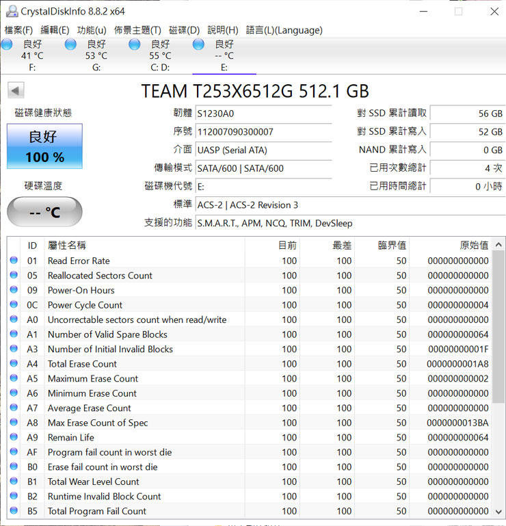The height and width of the screenshot is (526, 506).
Task: Open the 功能(u) menu
Action: (92, 30)
